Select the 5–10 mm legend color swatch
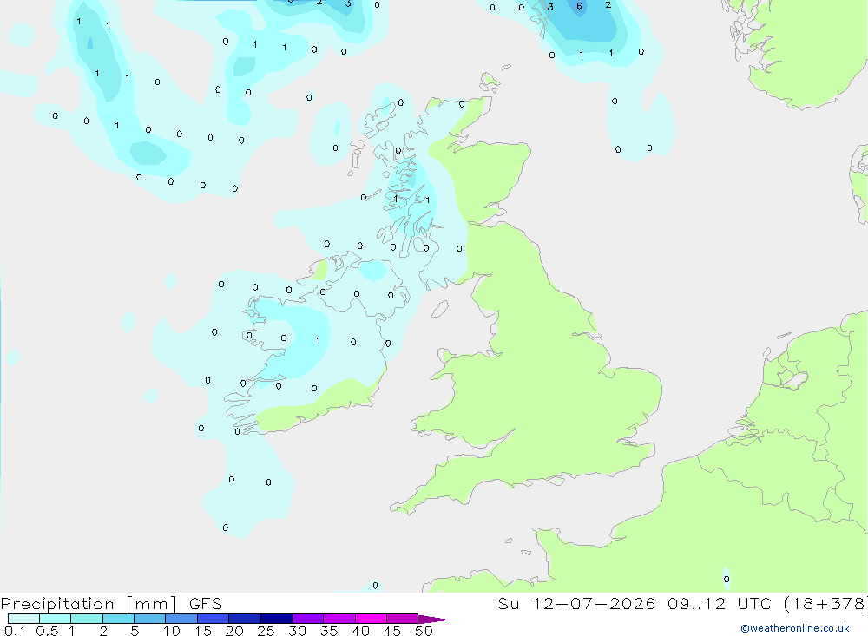Image resolution: width=868 pixels, height=636 pixels. (x=149, y=619)
